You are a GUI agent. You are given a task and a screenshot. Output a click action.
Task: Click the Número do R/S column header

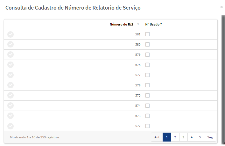pos(121,25)
